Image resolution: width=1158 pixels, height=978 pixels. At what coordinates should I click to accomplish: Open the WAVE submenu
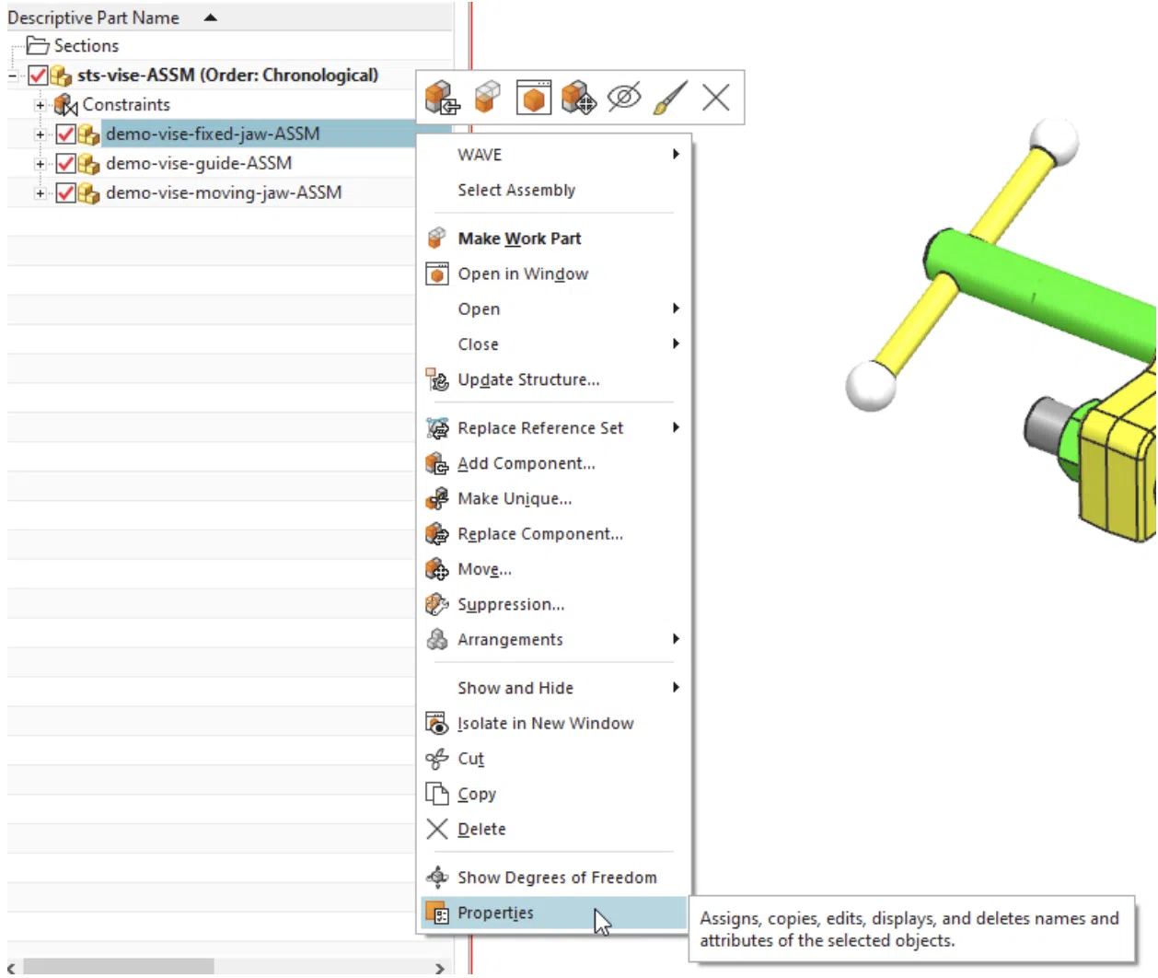pyautogui.click(x=554, y=155)
